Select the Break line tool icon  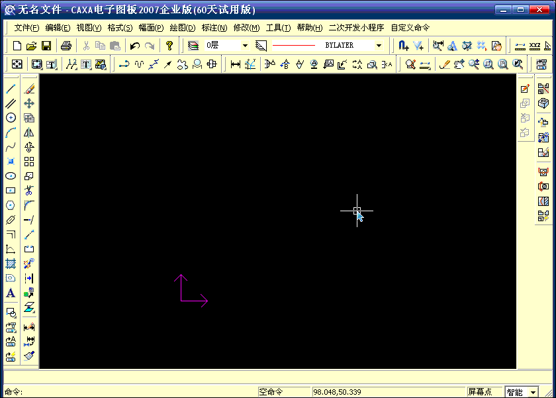(29, 248)
